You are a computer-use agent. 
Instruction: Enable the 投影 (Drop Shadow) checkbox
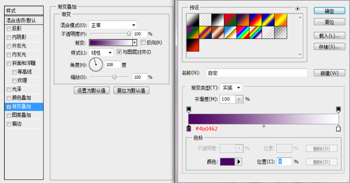click(9, 28)
